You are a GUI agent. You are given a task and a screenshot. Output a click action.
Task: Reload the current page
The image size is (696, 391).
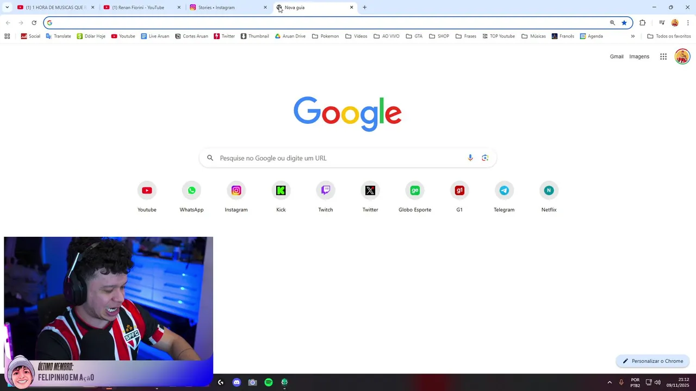point(34,23)
